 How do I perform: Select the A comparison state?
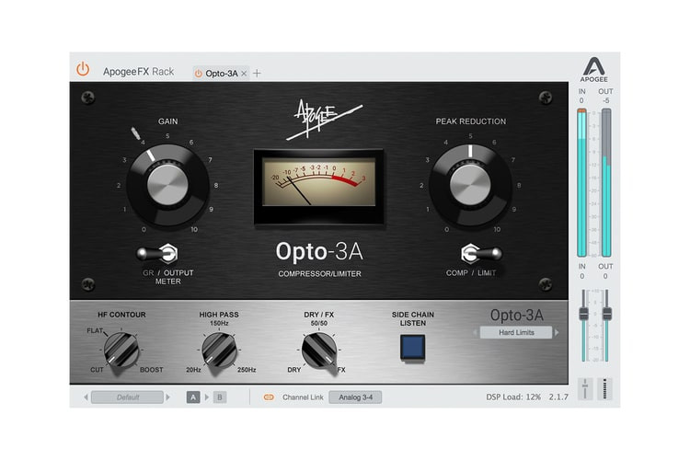(x=193, y=397)
